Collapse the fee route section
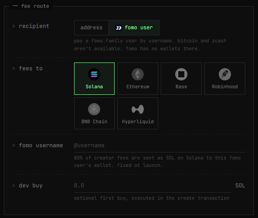 pos(15,6)
